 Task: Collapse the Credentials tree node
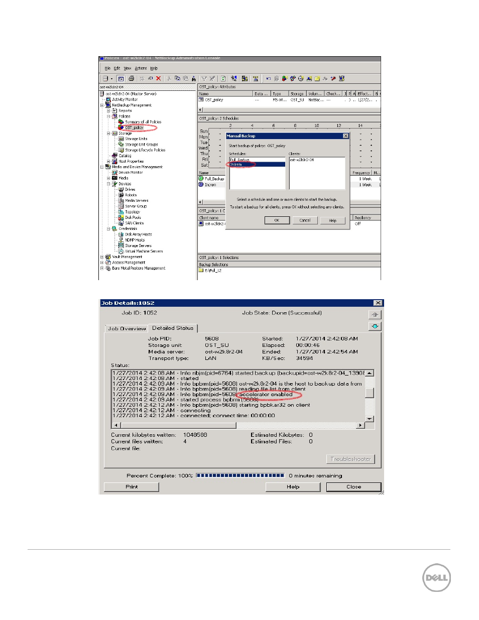(x=108, y=229)
